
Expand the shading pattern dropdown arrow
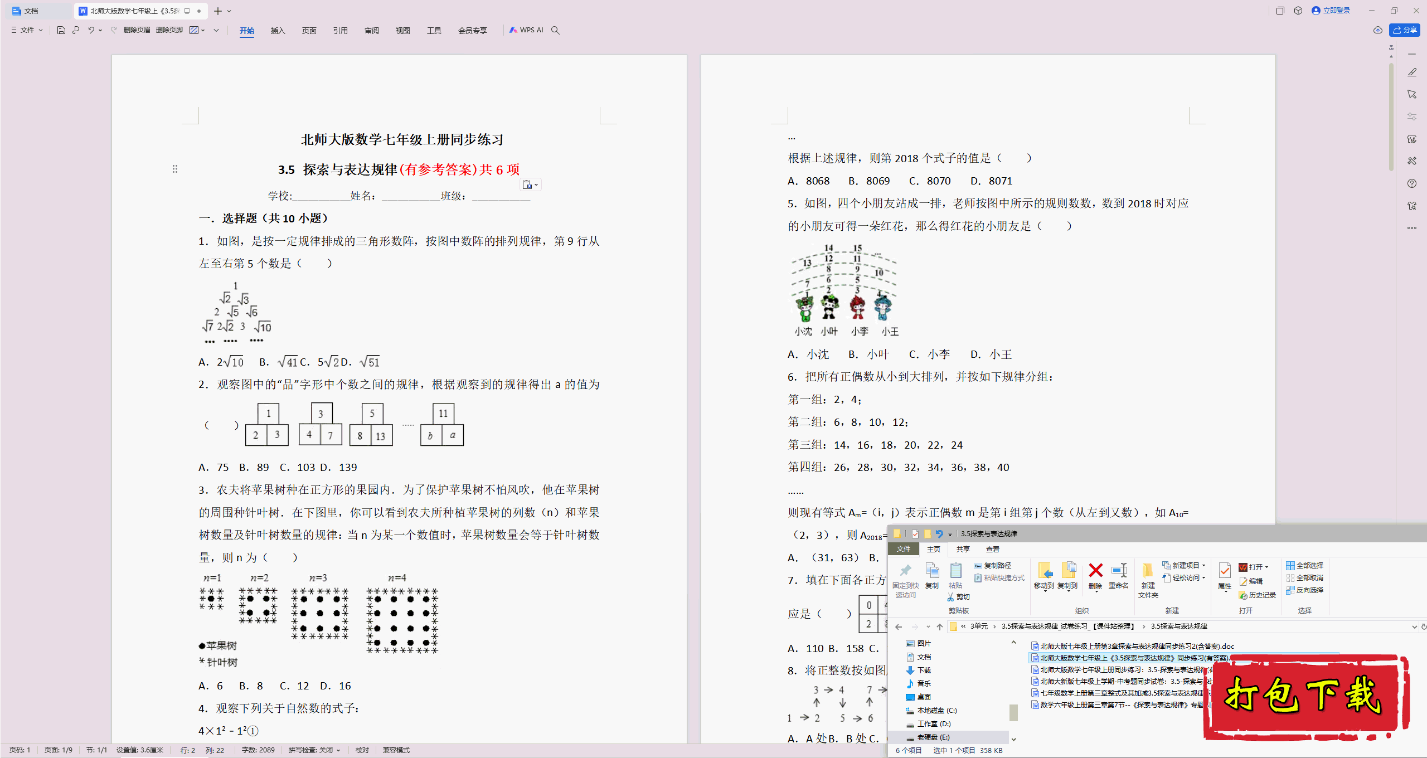(203, 30)
